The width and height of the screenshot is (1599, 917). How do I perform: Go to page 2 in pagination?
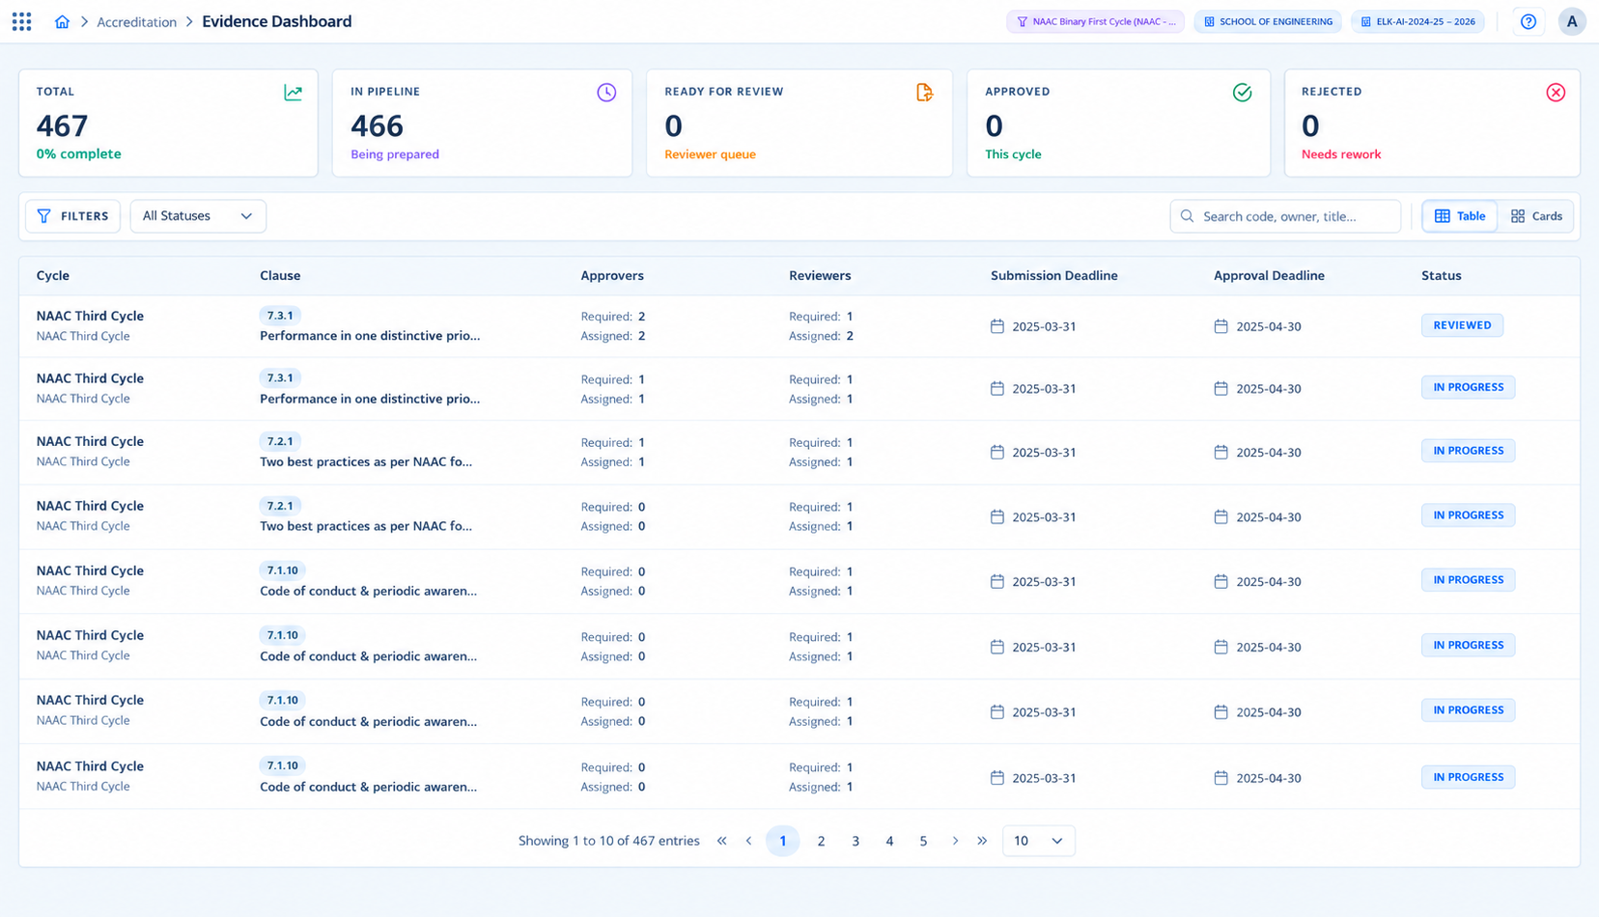[821, 841]
